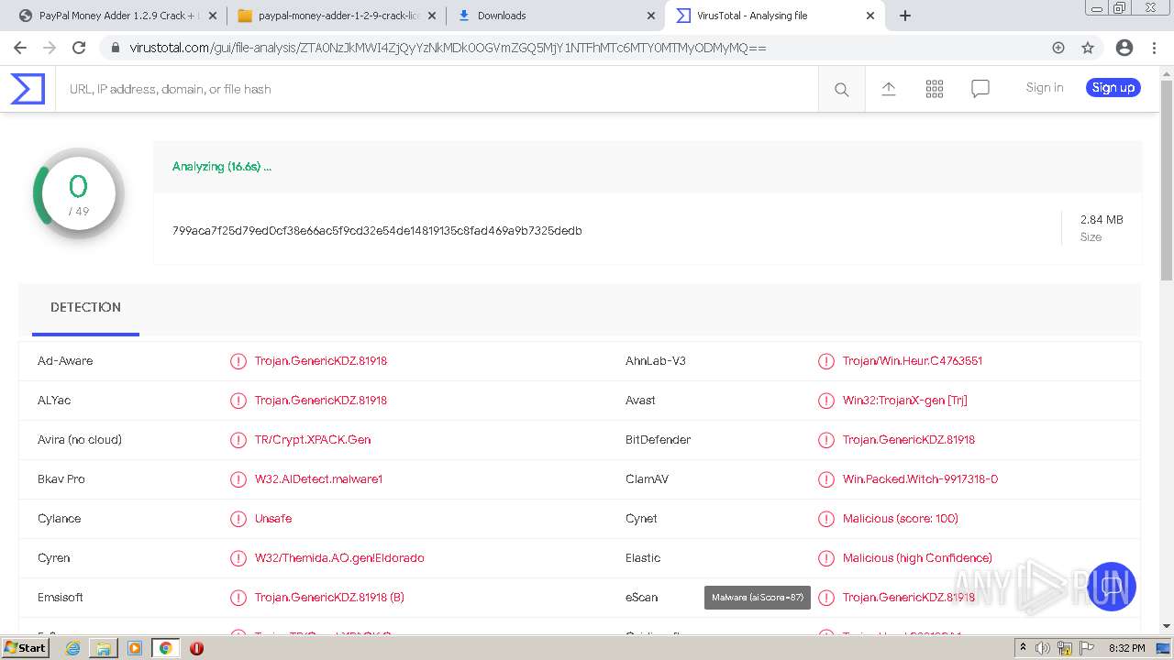Click the detection score circle 0/49

pyautogui.click(x=79, y=192)
